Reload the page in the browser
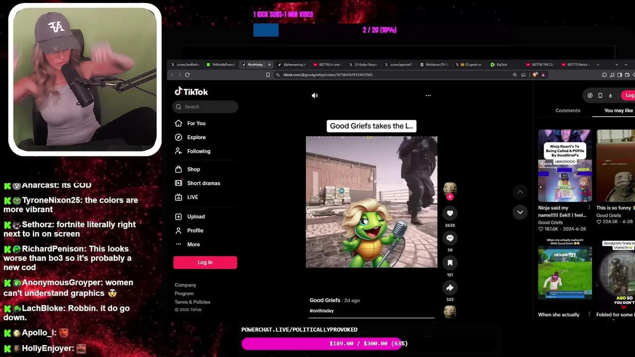Viewport: 635px width, 357px height. (187, 75)
